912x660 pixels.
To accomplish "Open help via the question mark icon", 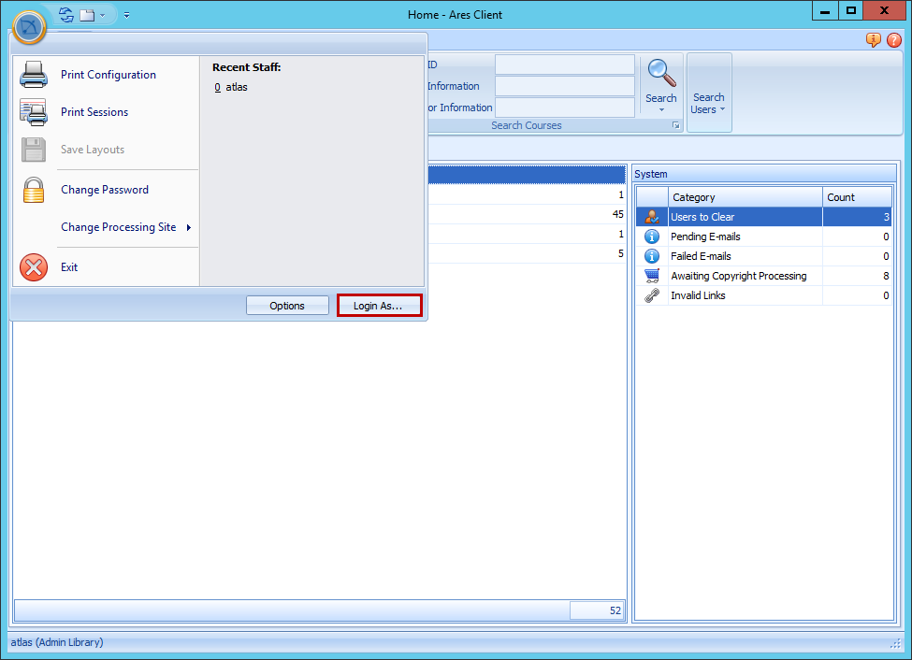I will 894,40.
